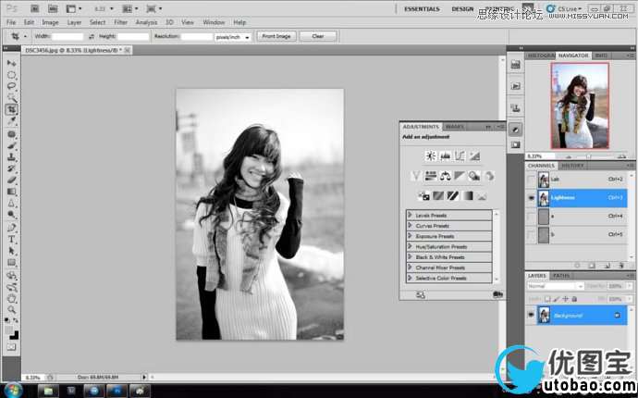The image size is (638, 398).
Task: Switch to the Histogram tab
Action: coord(540,56)
